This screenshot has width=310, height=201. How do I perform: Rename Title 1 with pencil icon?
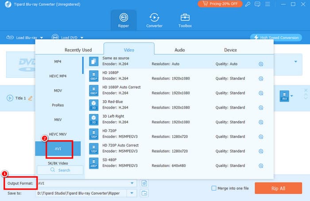[30, 98]
